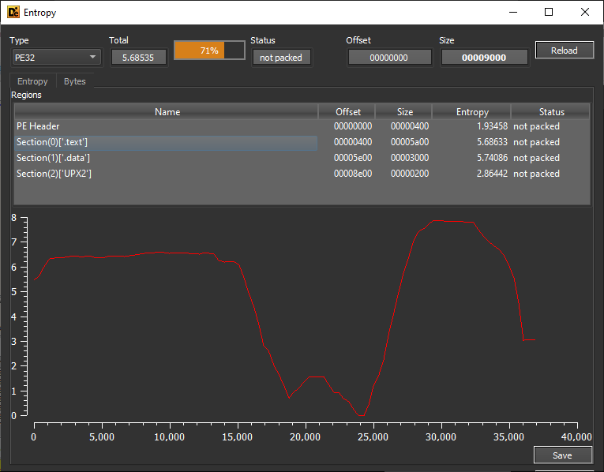Click the regions table Size column header
Image resolution: width=604 pixels, height=472 pixels.
pos(404,112)
